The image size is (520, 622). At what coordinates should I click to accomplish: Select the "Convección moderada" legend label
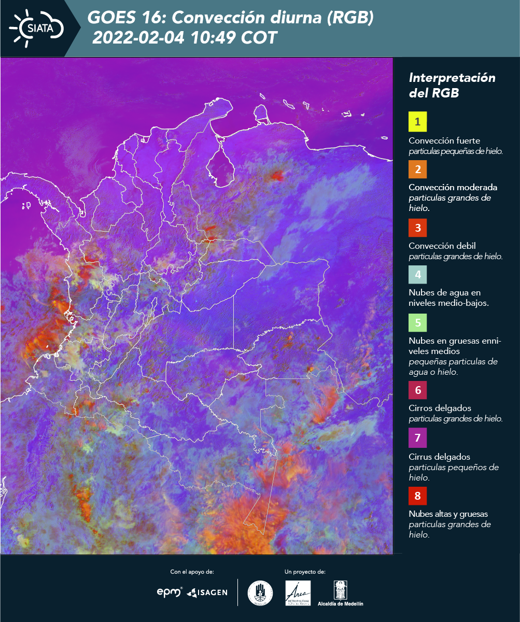453,187
